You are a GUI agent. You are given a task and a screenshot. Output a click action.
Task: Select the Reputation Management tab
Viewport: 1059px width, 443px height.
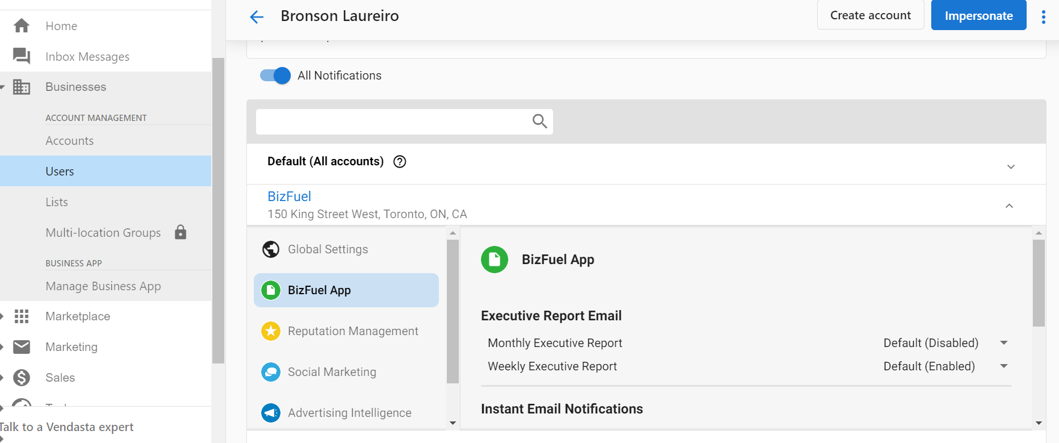tap(346, 331)
